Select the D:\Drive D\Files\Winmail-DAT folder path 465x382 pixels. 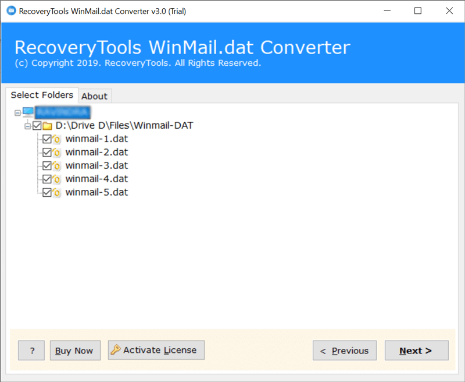coord(124,126)
